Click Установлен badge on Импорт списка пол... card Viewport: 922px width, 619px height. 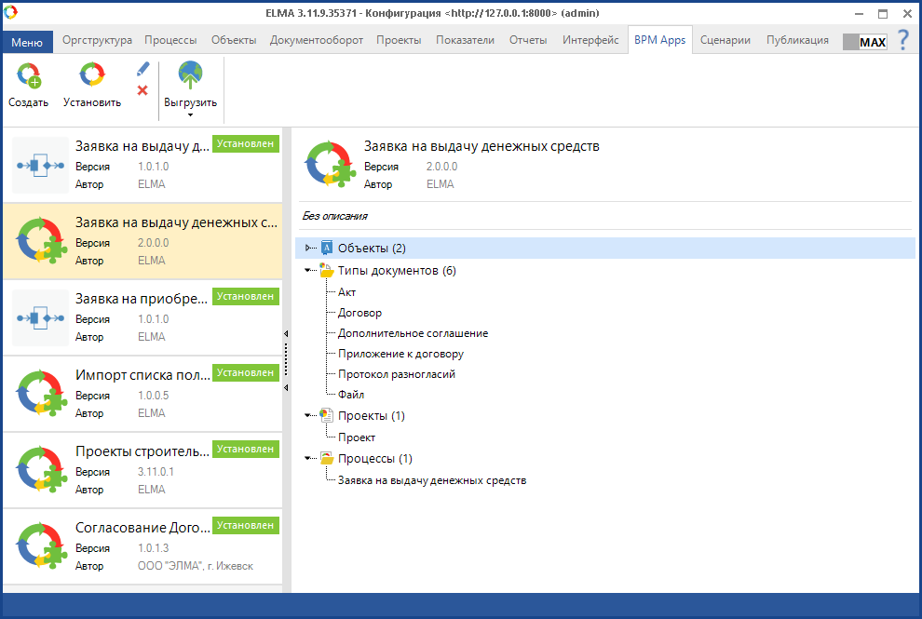(245, 372)
